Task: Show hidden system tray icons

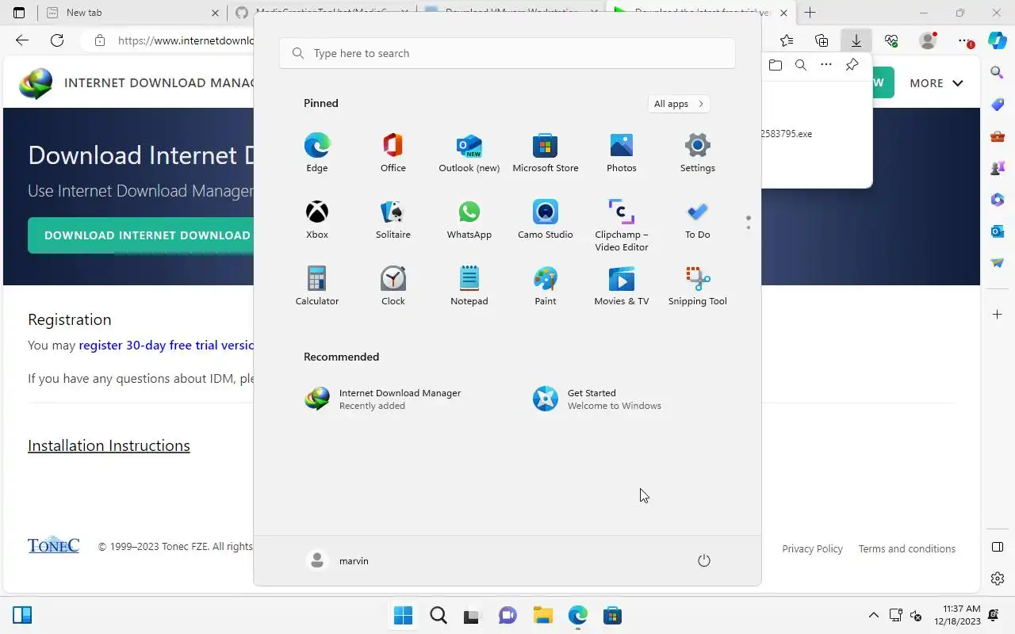Action: (x=874, y=615)
